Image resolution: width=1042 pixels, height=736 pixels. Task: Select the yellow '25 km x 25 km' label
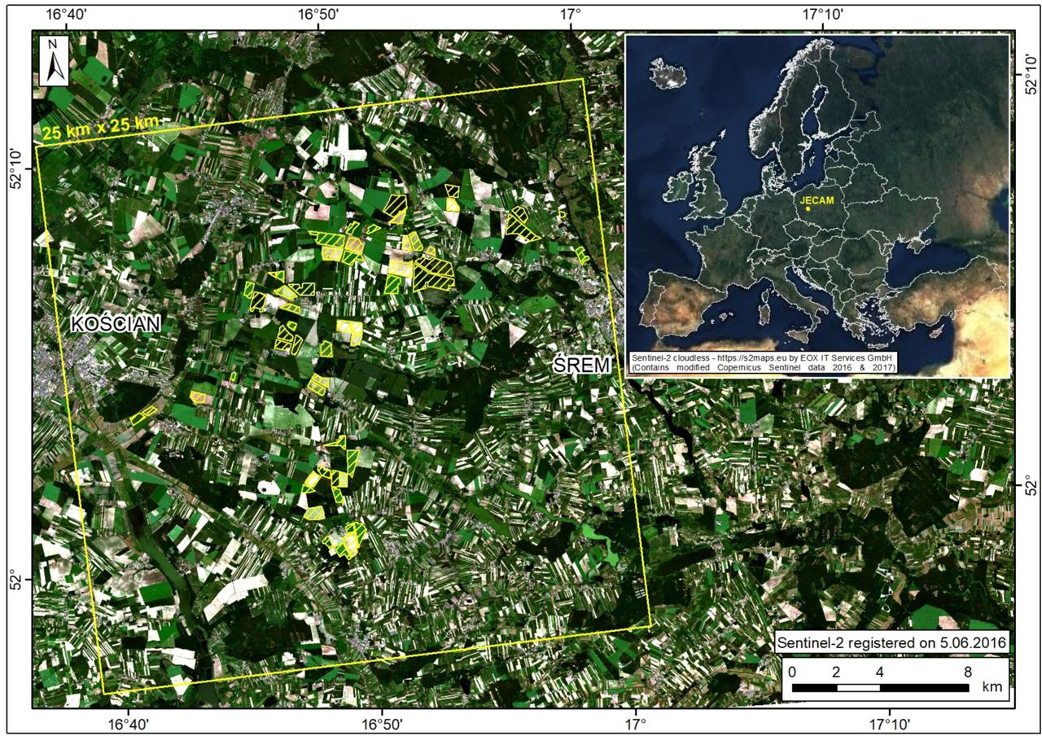(106, 127)
